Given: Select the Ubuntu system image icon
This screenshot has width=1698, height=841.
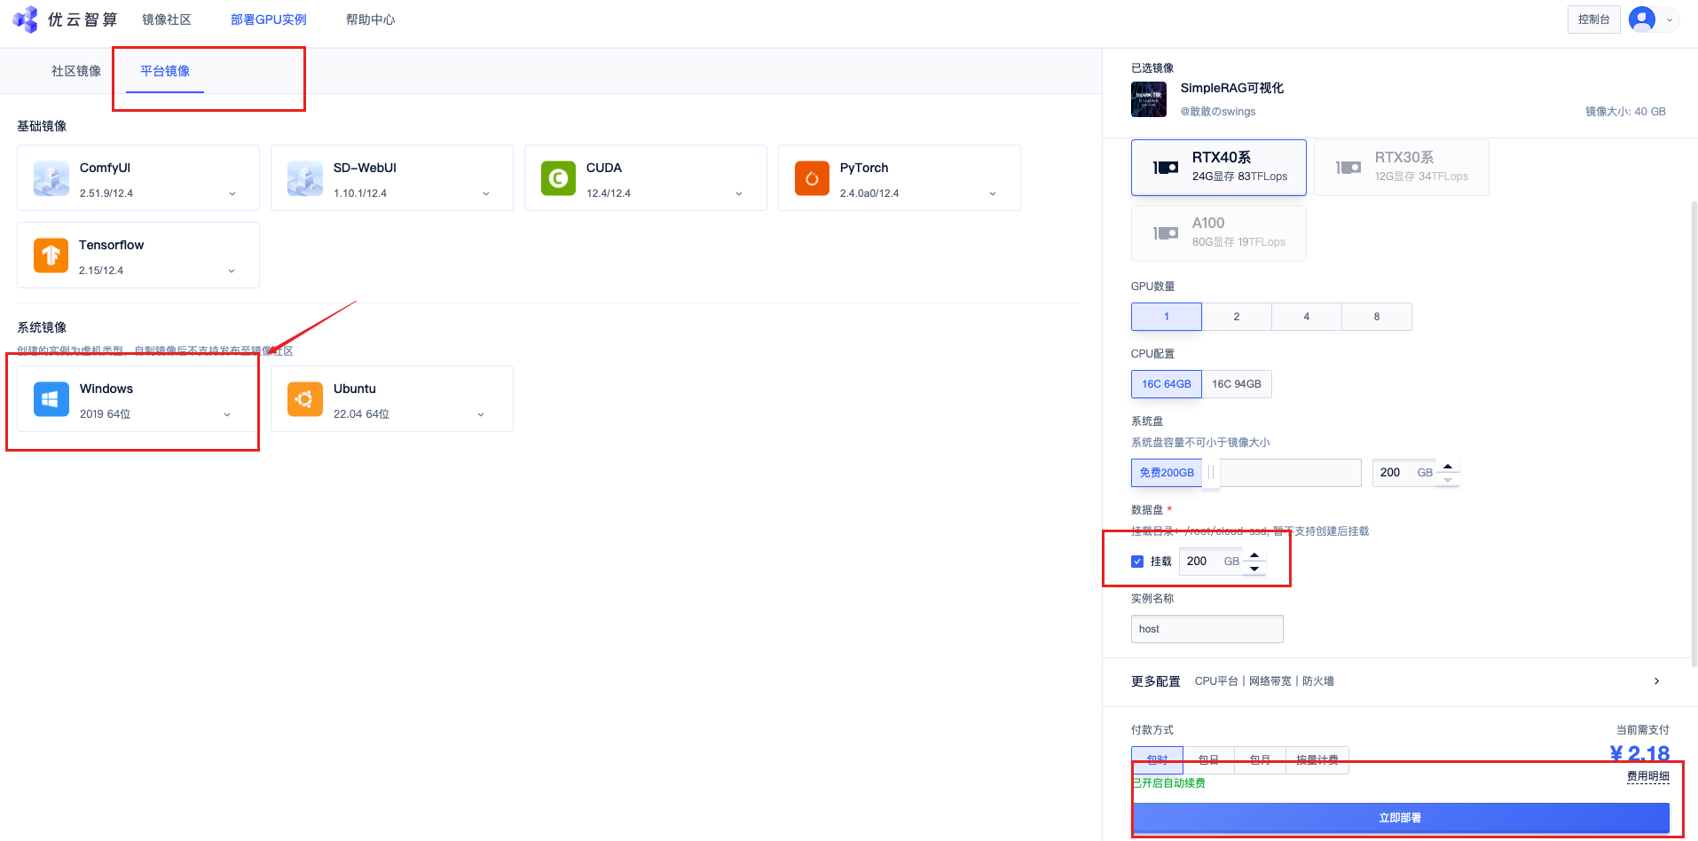Looking at the screenshot, I should point(304,399).
